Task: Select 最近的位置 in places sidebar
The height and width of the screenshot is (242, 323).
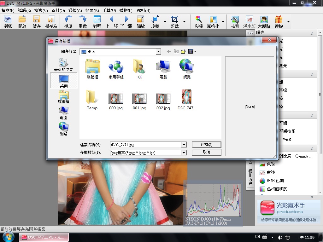Action: pos(63,65)
